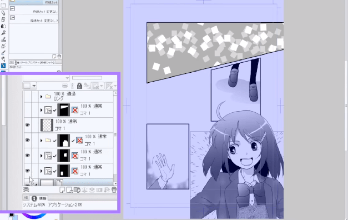Click the black mask thumbnail of the top frame layer
This screenshot has width=348, height=220.
click(x=64, y=110)
